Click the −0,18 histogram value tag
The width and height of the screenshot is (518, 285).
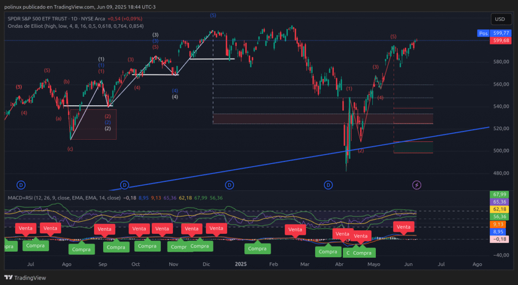[499, 239]
